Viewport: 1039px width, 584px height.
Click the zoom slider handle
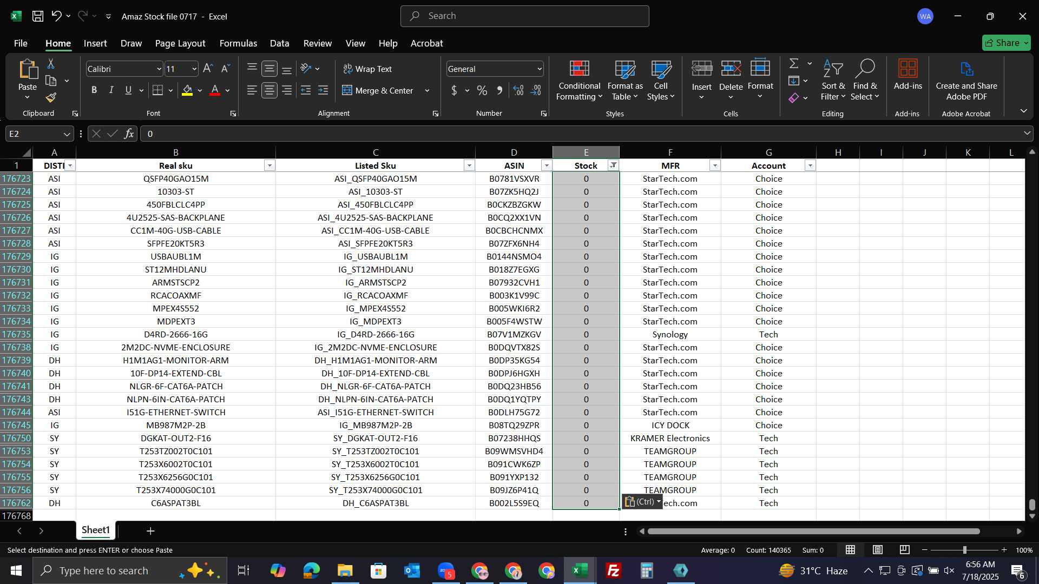pyautogui.click(x=964, y=550)
